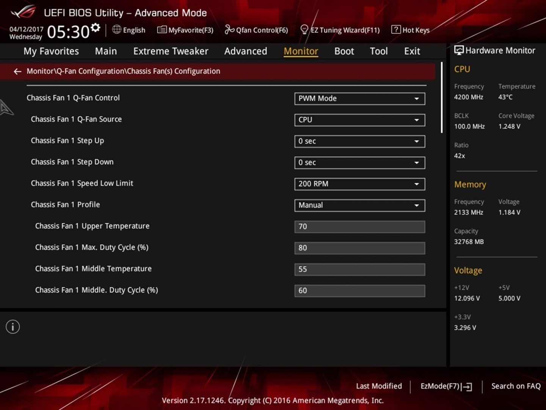The width and height of the screenshot is (546, 410).
Task: Select the Chassis Fan 1 Upper Temperature label
Action: [x=92, y=226]
